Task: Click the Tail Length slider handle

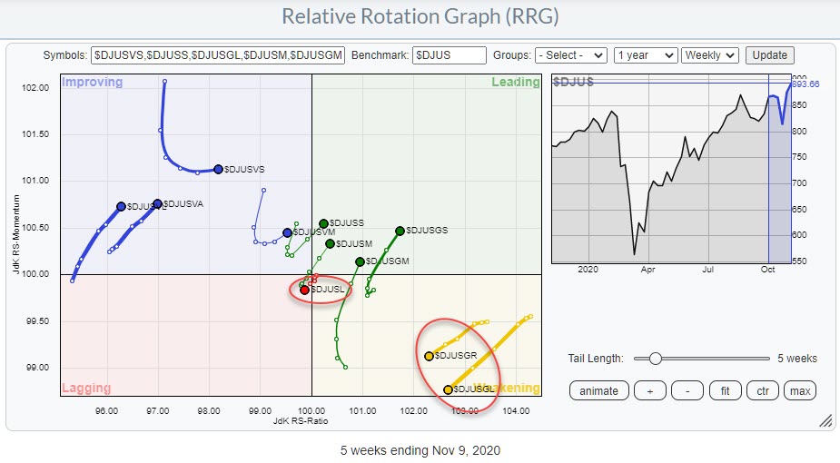Action: (655, 359)
